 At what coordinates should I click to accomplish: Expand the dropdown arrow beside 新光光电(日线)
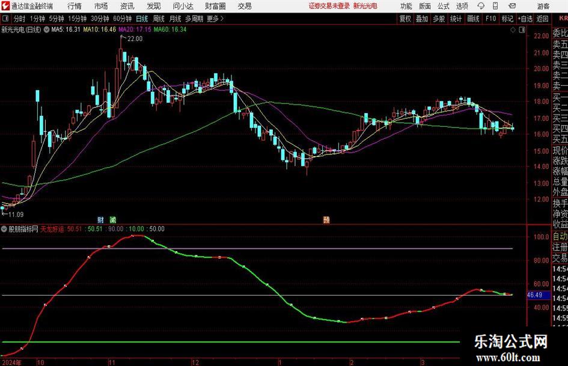(x=46, y=29)
